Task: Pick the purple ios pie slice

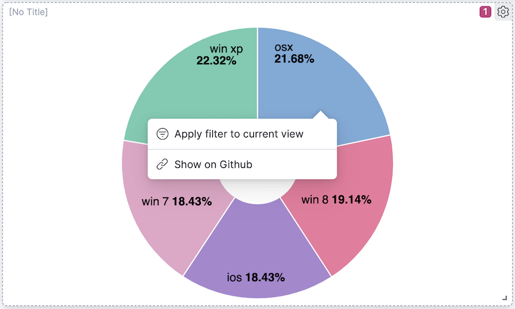Action: point(257,250)
